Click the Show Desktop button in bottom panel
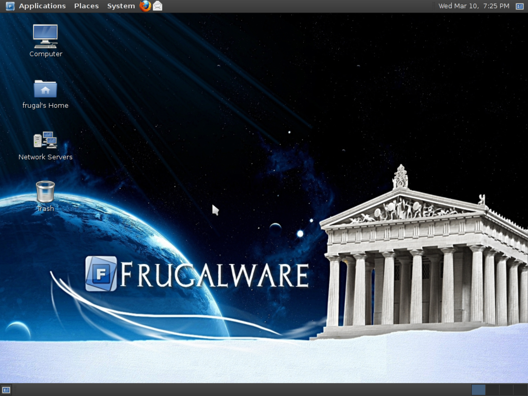 [6, 390]
